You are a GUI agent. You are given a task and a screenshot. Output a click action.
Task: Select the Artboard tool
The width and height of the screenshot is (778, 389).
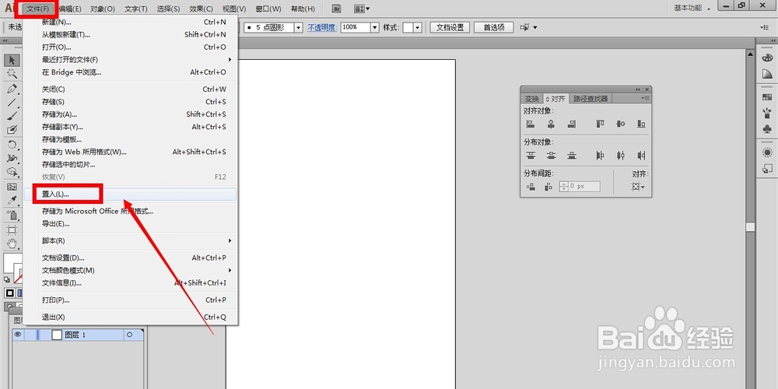pyautogui.click(x=12, y=230)
